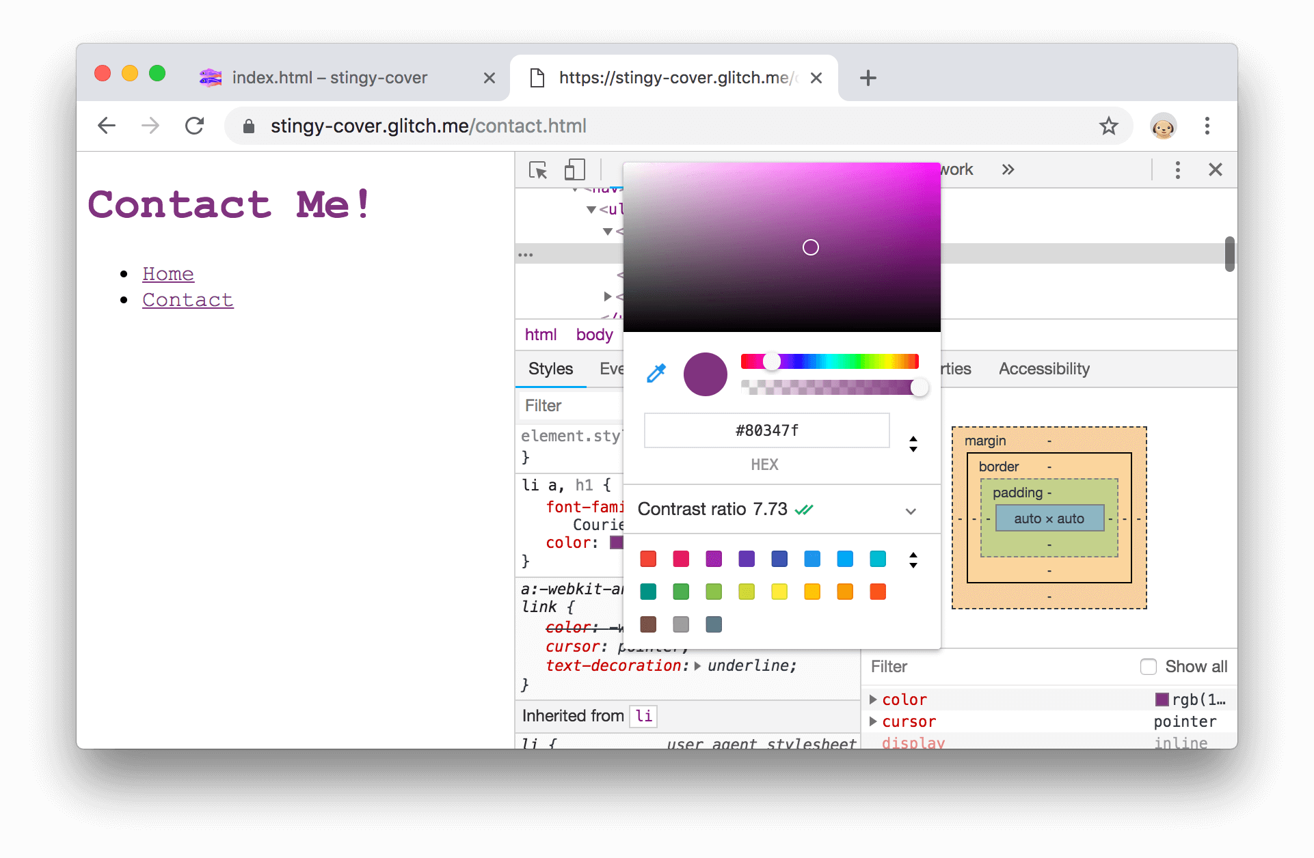This screenshot has height=858, width=1314.
Task: Open the Accessibility tab
Action: 1044,369
